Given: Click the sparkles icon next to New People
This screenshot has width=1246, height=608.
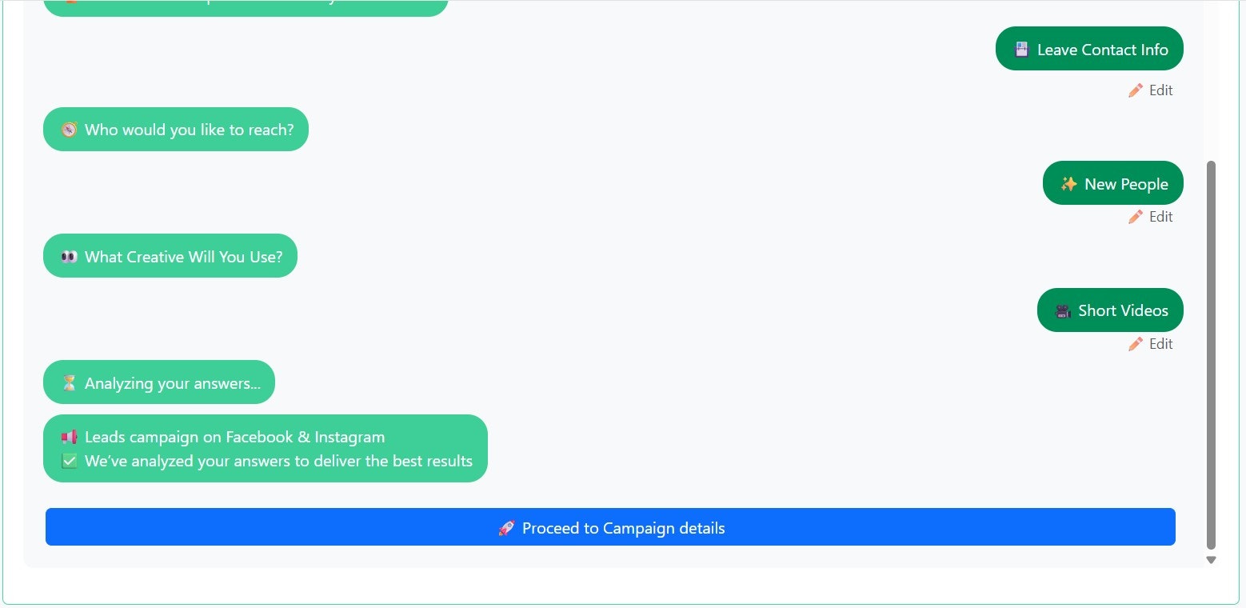Looking at the screenshot, I should [1068, 184].
